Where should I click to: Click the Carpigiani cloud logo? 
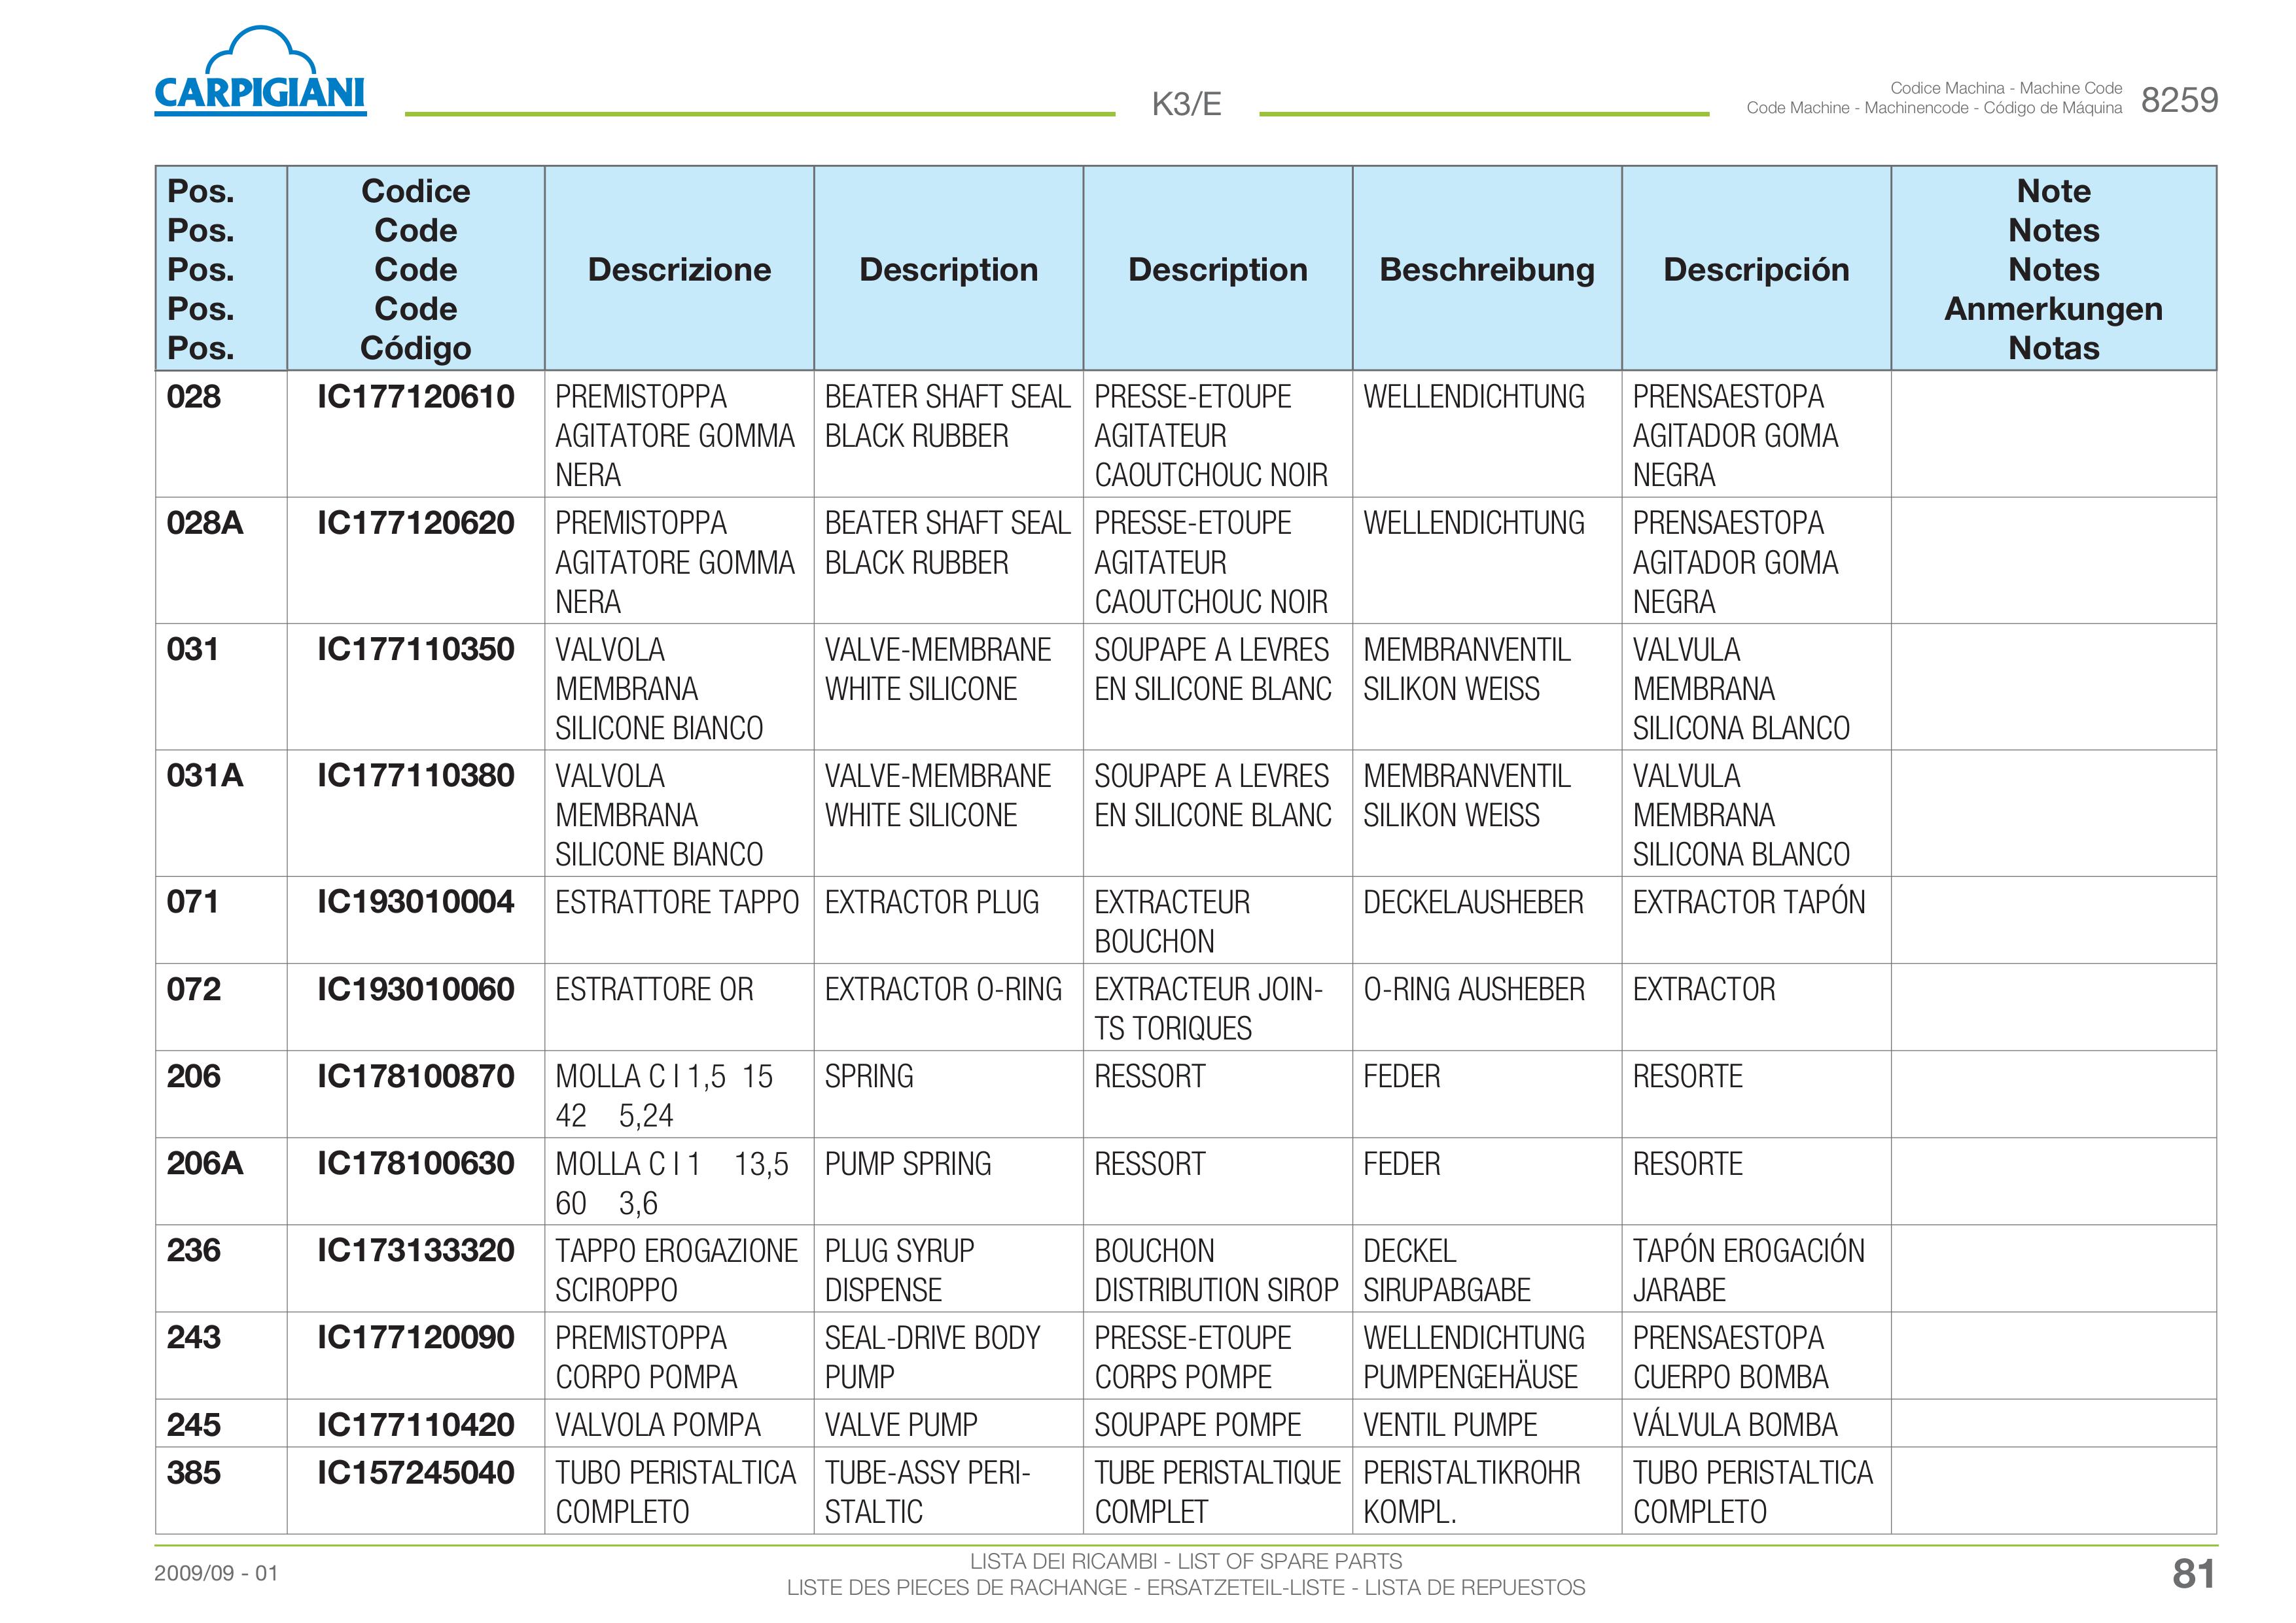click(260, 71)
